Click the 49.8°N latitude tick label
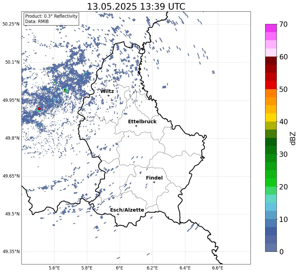Screen dimensions: 299x273 (x=13, y=138)
